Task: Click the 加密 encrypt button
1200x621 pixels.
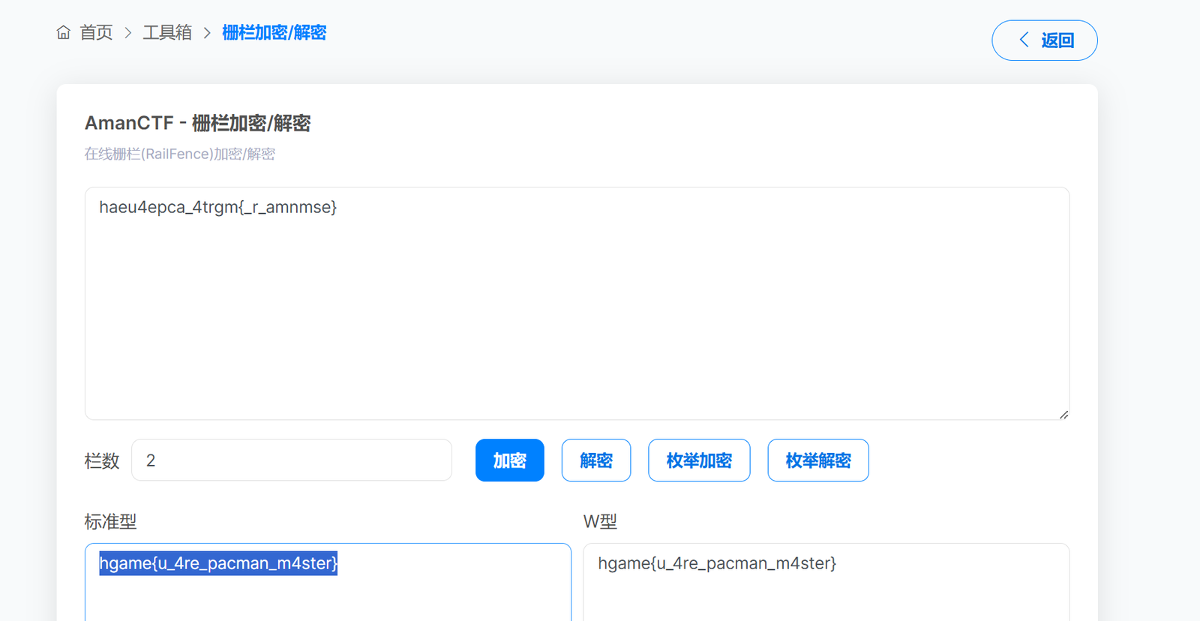Action: click(x=510, y=460)
